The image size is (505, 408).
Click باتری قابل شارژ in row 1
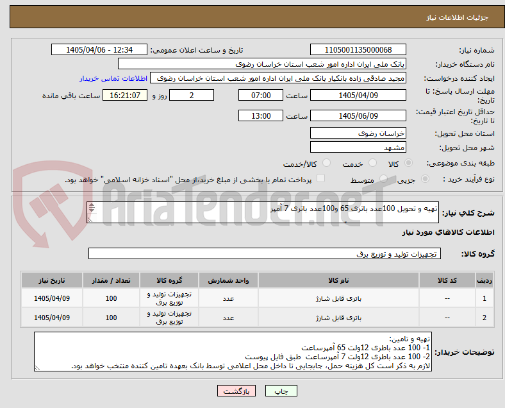pos(338,299)
